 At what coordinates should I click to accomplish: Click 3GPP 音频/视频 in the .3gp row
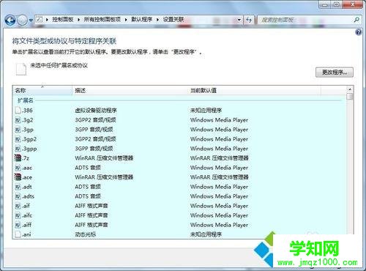(94, 130)
